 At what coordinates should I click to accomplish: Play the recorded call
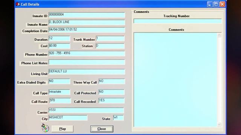(63, 129)
